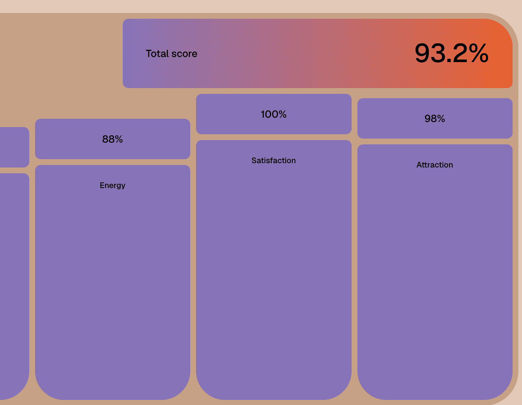Image resolution: width=522 pixels, height=405 pixels.
Task: Click the 93.2% total score value
Action: click(452, 53)
